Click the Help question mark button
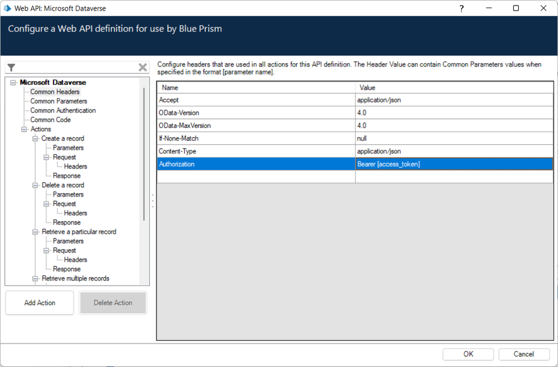 point(461,8)
